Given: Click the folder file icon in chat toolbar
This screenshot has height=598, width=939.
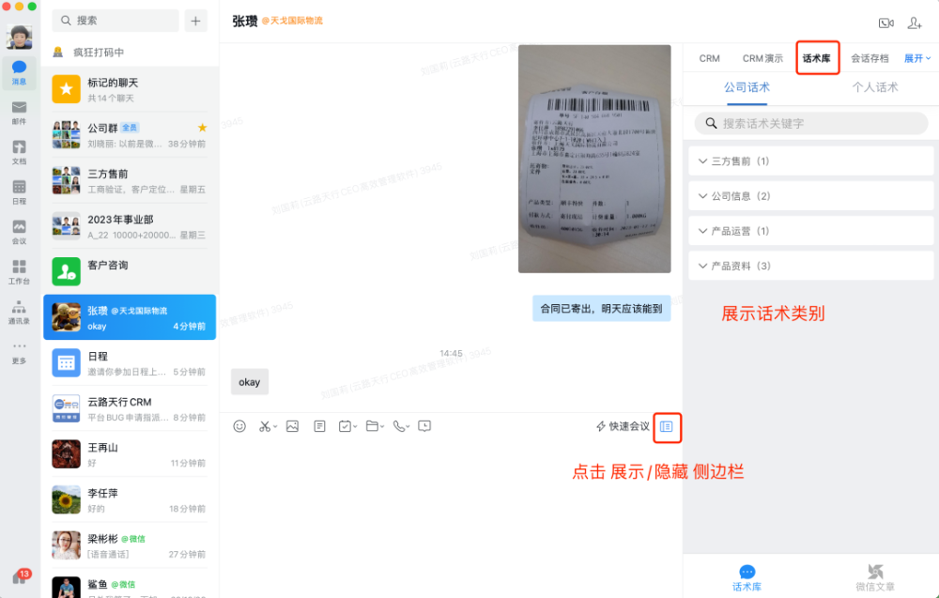Looking at the screenshot, I should (372, 426).
